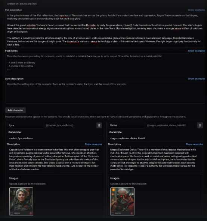Toggle NSFW checkbox on Lyra's image

12,213
